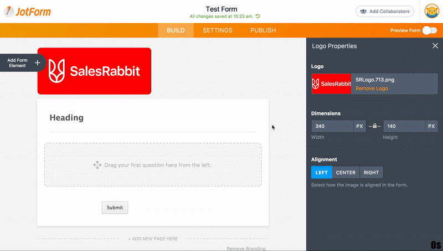Click the collaborators people icon
The height and width of the screenshot is (251, 443).
coord(363,11)
